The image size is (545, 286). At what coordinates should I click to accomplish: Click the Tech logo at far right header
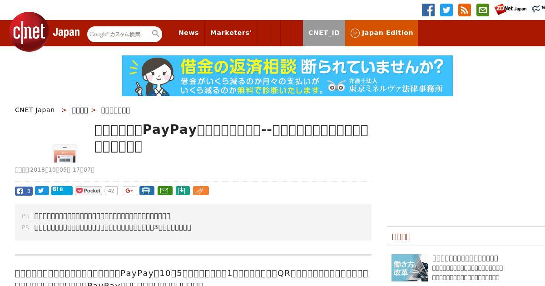tap(538, 9)
